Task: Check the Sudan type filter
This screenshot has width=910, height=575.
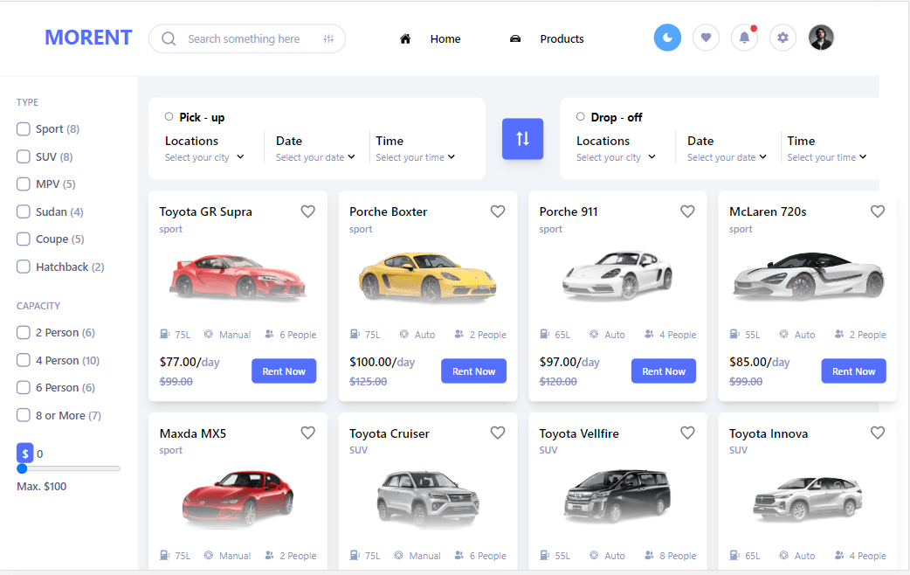Action: (24, 211)
